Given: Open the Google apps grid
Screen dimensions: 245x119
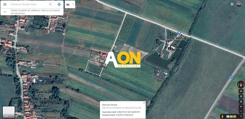Looking at the screenshot, I should [232, 4].
